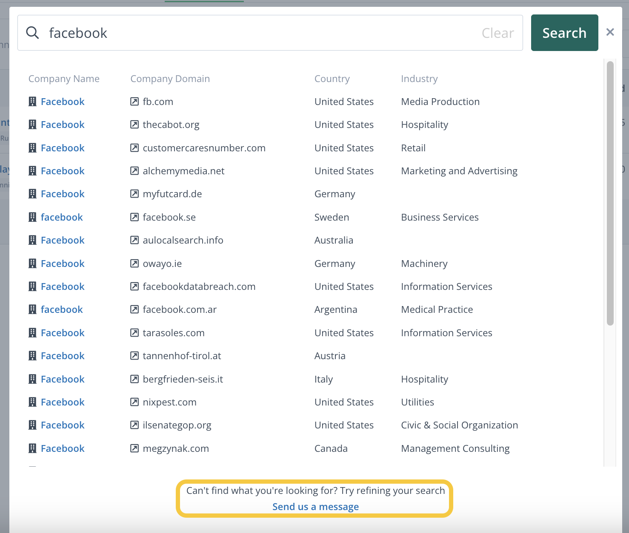
Task: Select the myfutcard.de domain text
Action: 172,194
